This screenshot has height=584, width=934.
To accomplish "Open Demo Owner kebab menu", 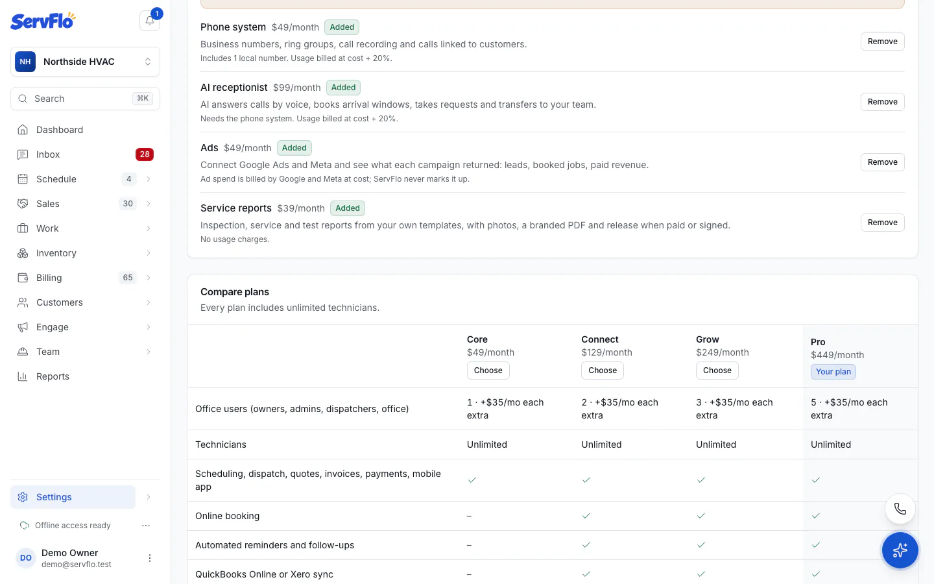I will point(150,558).
